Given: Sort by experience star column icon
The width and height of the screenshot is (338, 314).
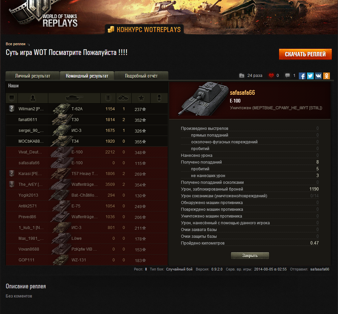Looking at the screenshot, I should [141, 98].
